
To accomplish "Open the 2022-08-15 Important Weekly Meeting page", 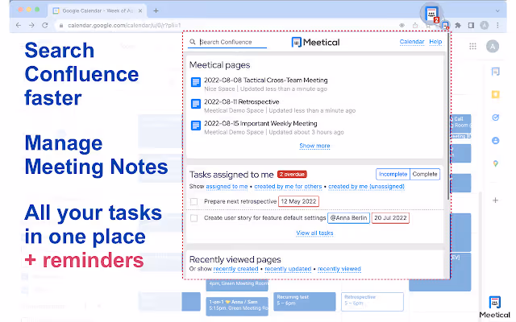I will pyautogui.click(x=260, y=123).
